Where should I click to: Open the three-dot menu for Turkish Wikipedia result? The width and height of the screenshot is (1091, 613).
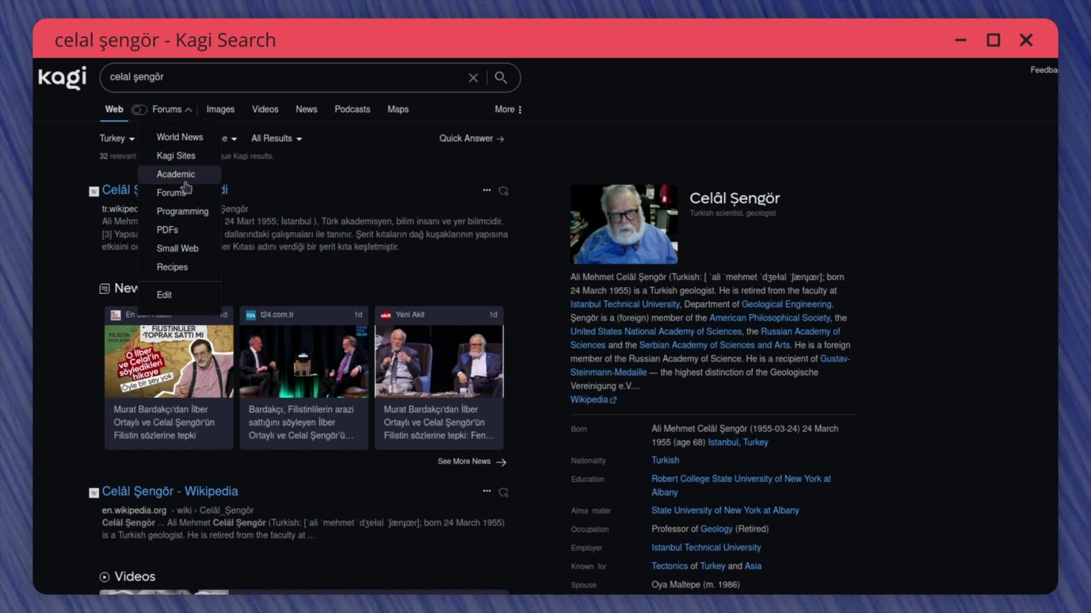coord(486,190)
